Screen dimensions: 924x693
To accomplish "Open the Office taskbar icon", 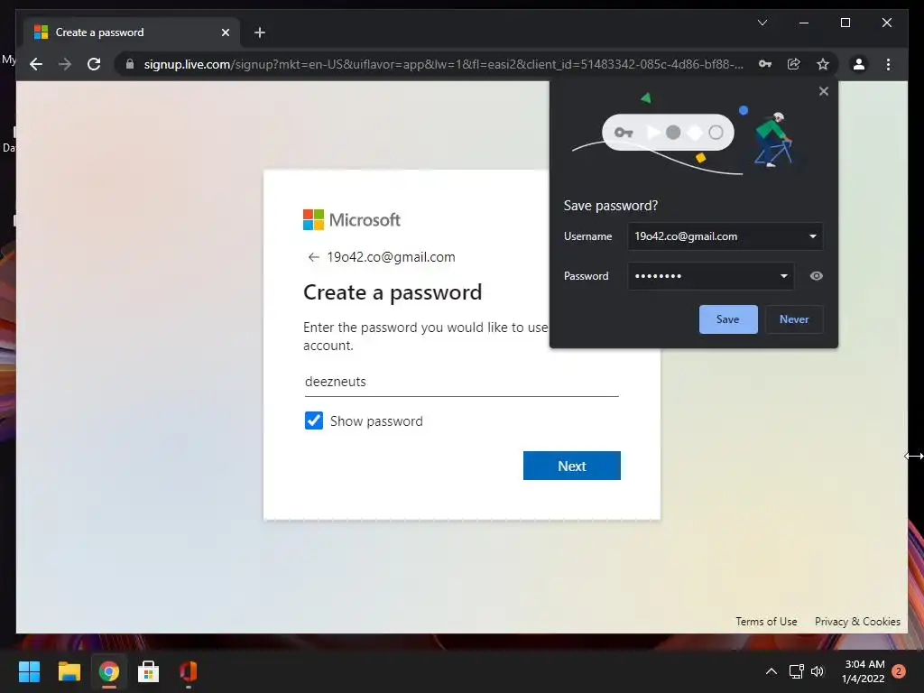I will click(x=188, y=671).
